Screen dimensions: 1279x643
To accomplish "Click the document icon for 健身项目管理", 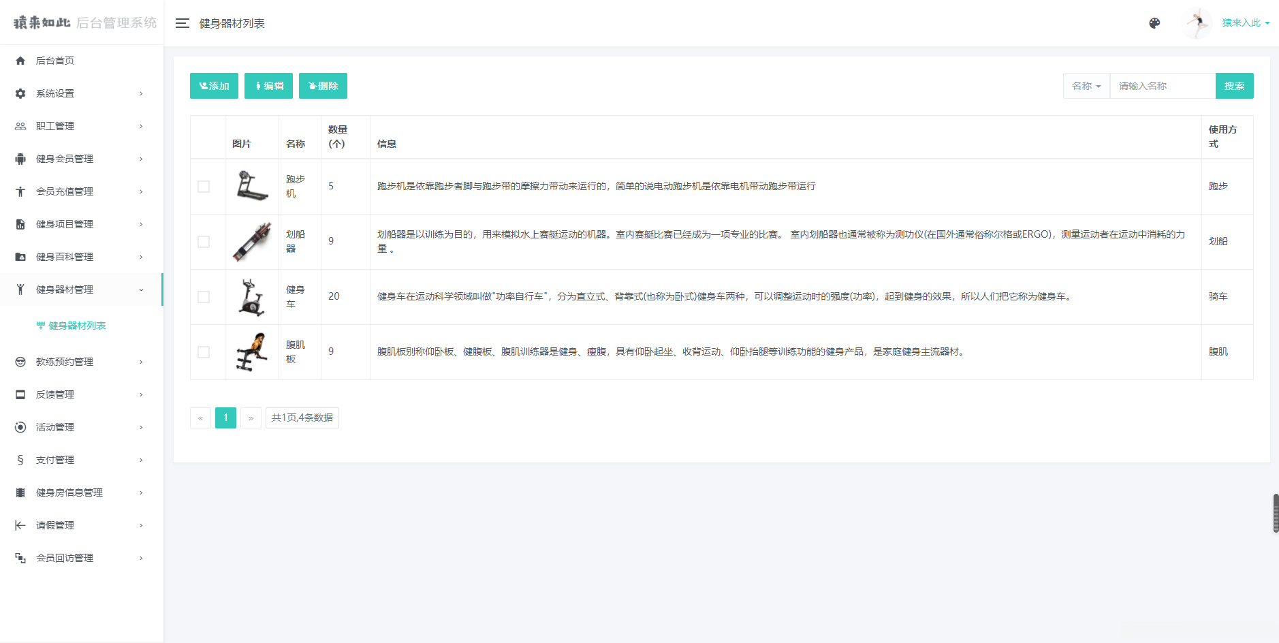I will [20, 224].
